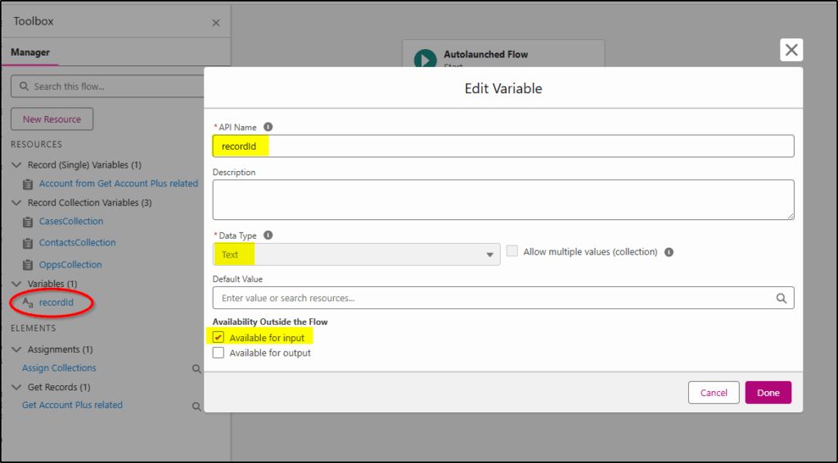Image resolution: width=838 pixels, height=463 pixels.
Task: Click the Availability Outside the Flow label
Action: point(270,321)
